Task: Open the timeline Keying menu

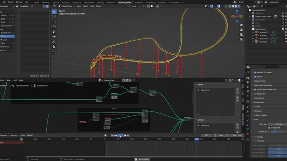Action: pyautogui.click(x=15, y=136)
